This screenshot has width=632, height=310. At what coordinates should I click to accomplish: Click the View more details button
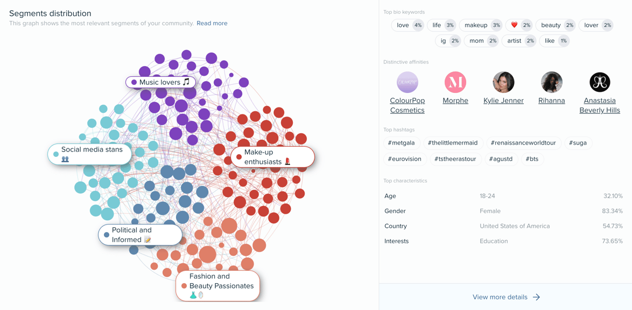[x=500, y=297]
